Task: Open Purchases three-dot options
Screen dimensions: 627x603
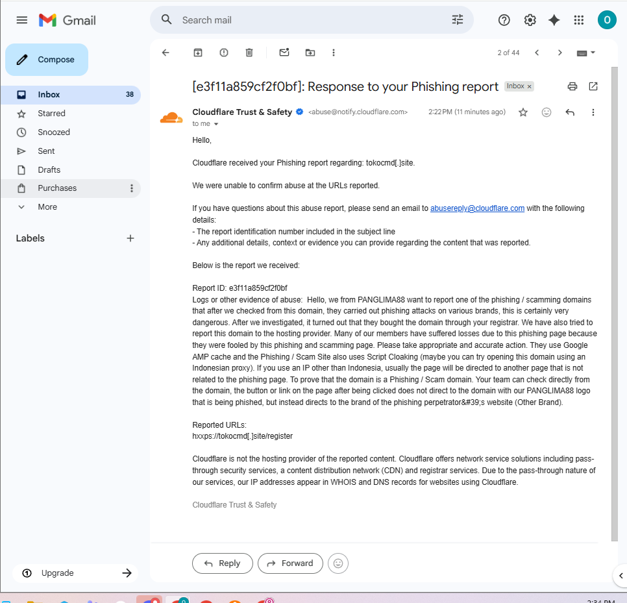Action: (132, 188)
